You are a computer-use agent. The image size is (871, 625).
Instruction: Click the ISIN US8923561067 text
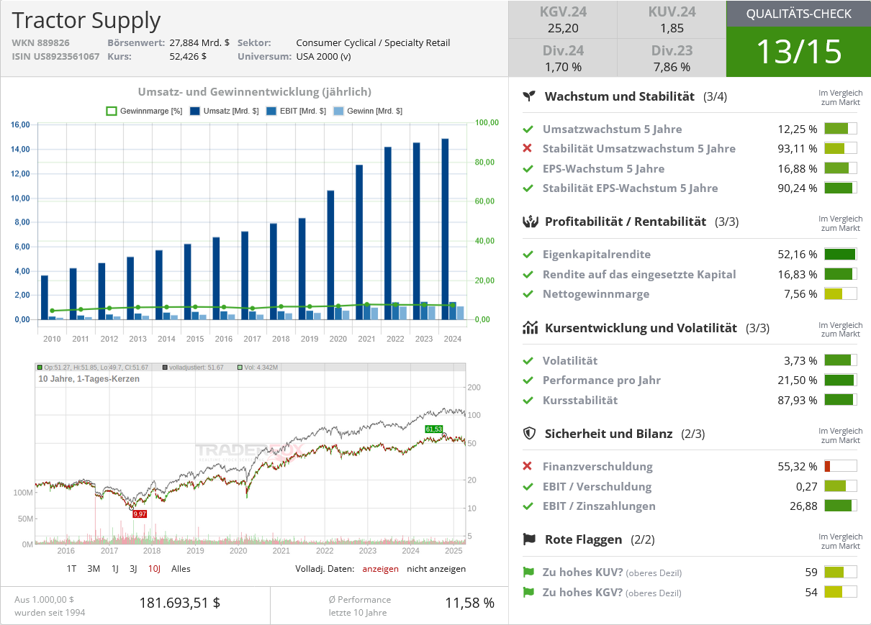pos(55,56)
